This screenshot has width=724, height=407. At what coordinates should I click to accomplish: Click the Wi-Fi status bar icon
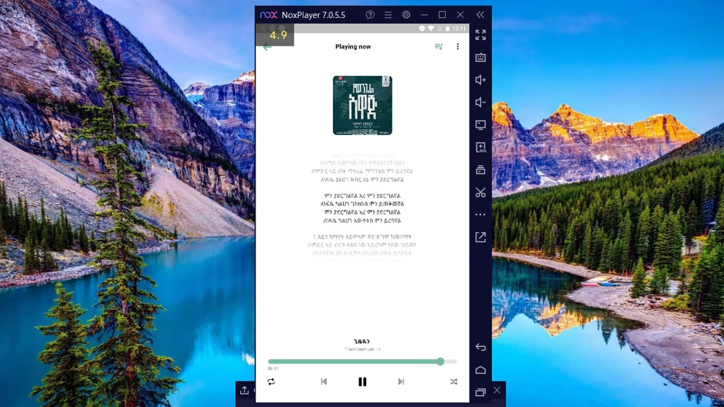tap(430, 28)
